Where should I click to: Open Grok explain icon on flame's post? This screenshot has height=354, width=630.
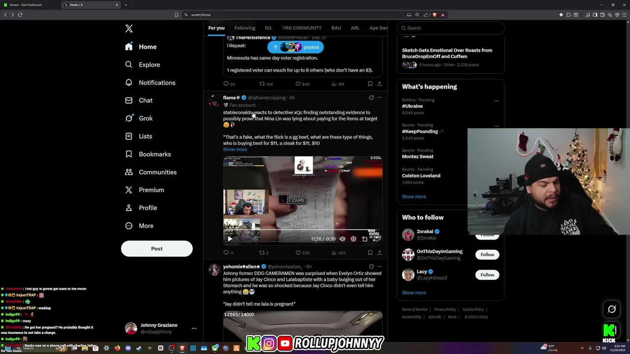(371, 97)
